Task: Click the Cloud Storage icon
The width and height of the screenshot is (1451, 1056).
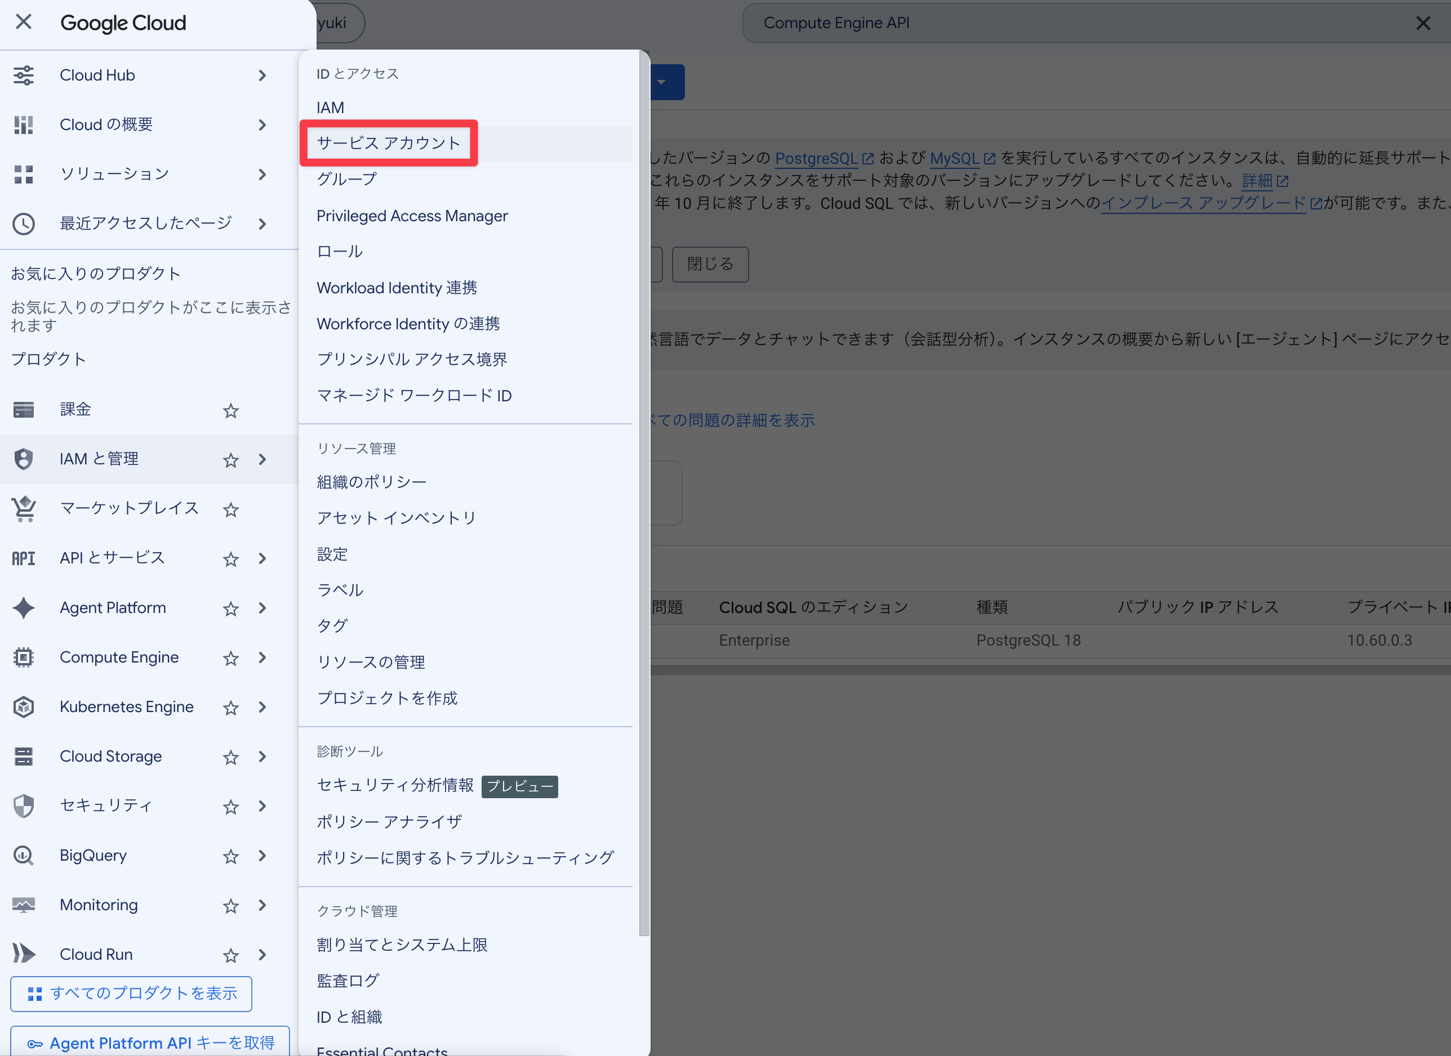Action: [x=24, y=756]
